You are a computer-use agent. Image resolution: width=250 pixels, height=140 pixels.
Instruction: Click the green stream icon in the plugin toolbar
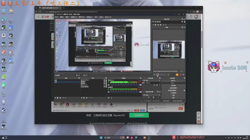pos(154,75)
